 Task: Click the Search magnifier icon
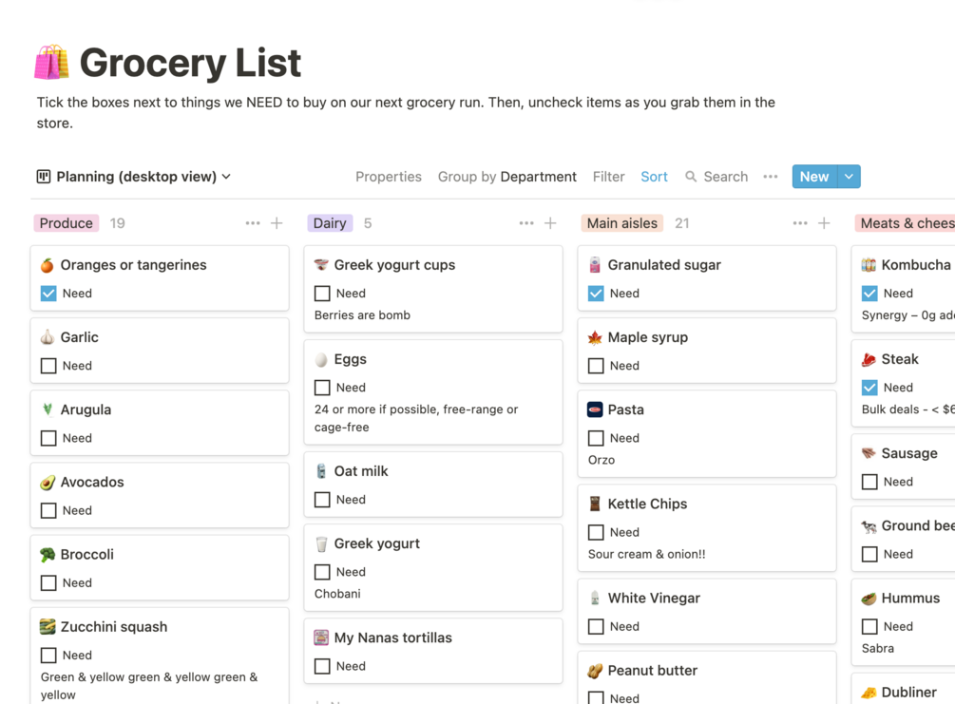[x=691, y=177]
